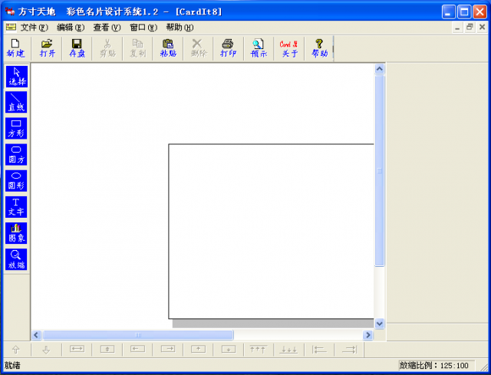This screenshot has height=375, width=491.
Task: Click the 关于 (About) toolbar icon
Action: (x=289, y=48)
